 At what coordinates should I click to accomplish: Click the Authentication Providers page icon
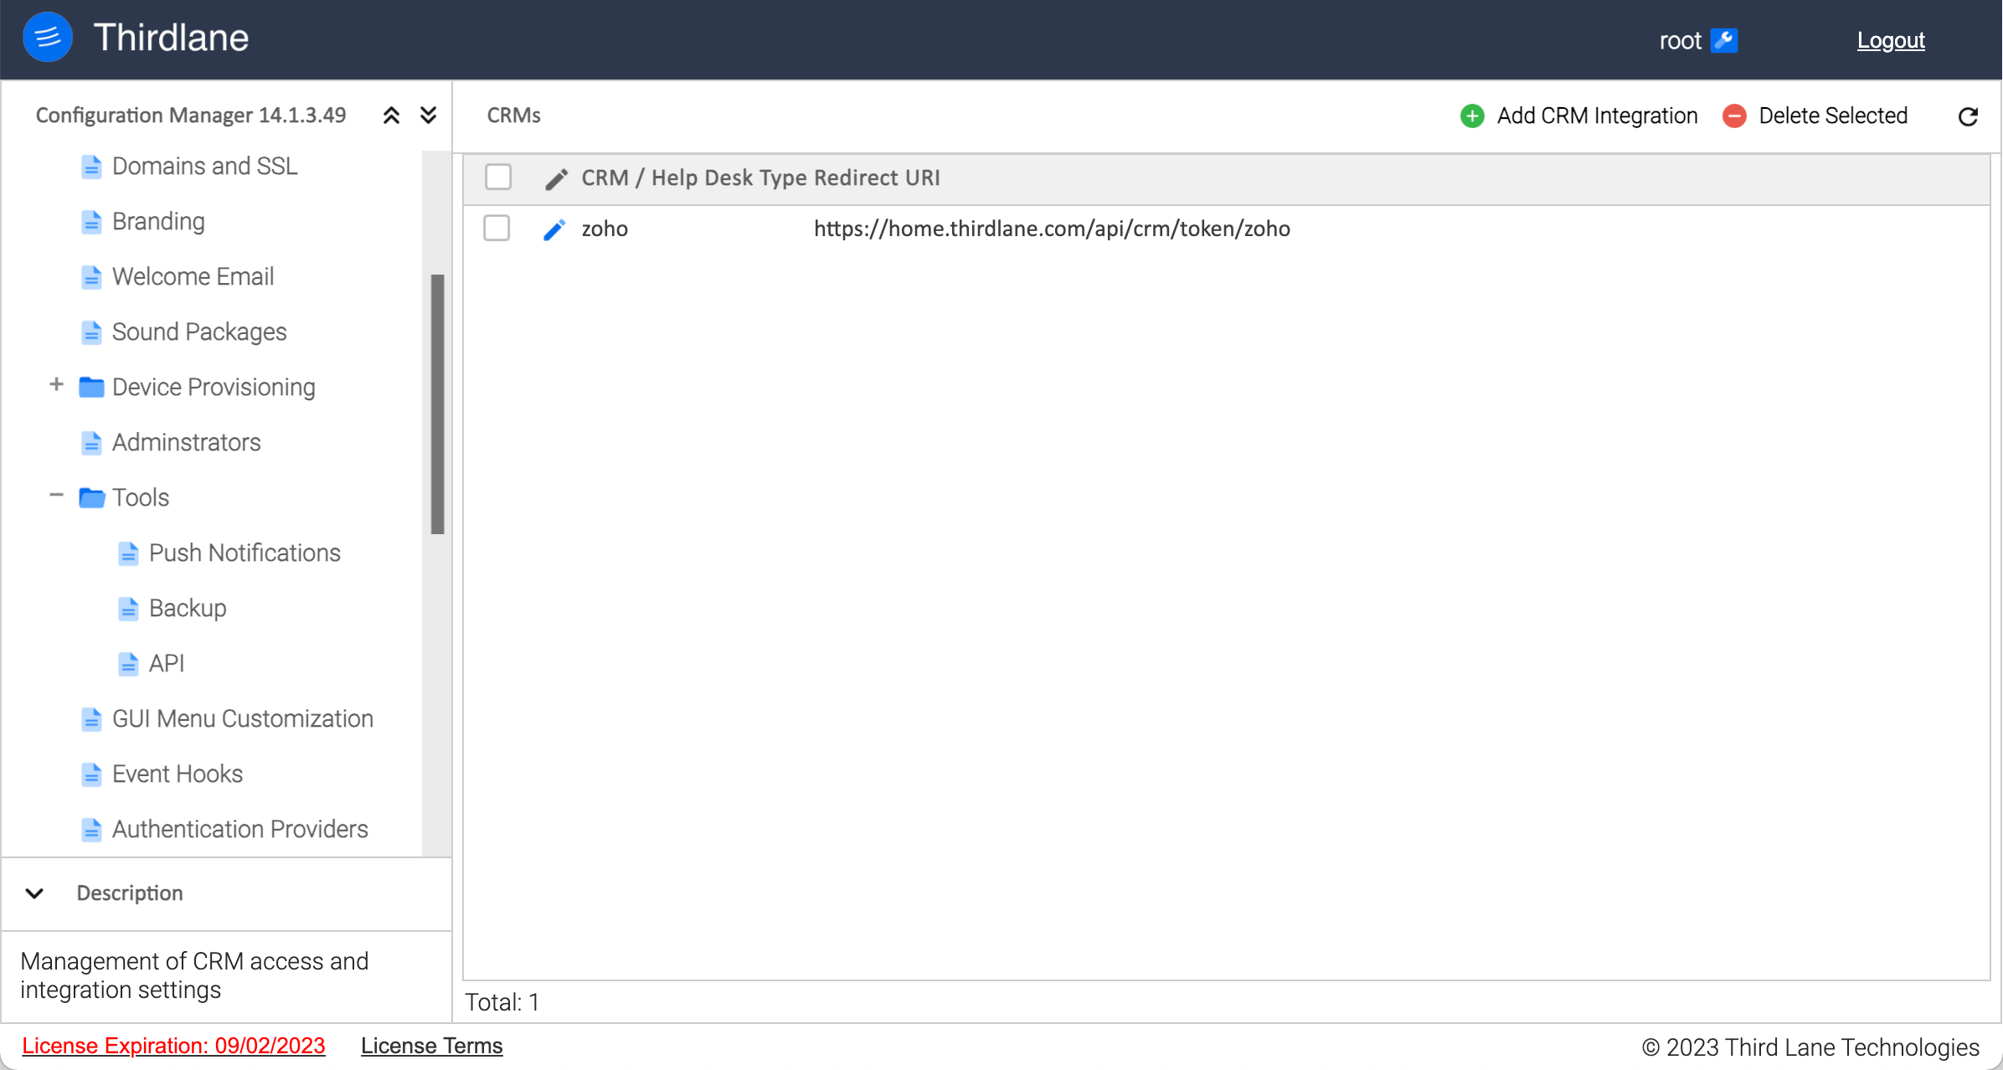[91, 830]
